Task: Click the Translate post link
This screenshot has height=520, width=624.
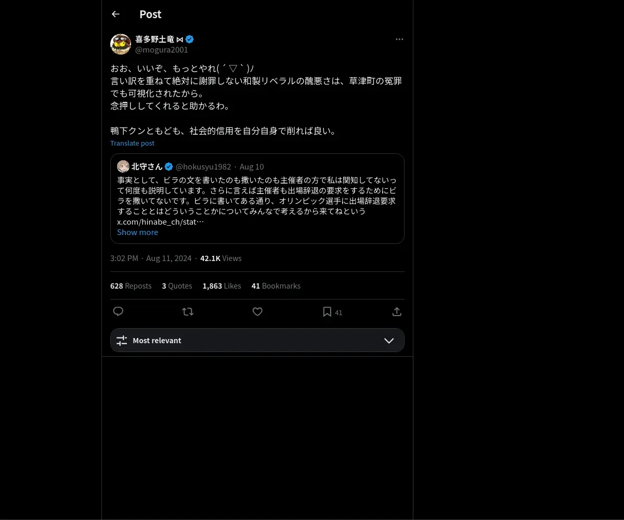Action: pos(132,143)
